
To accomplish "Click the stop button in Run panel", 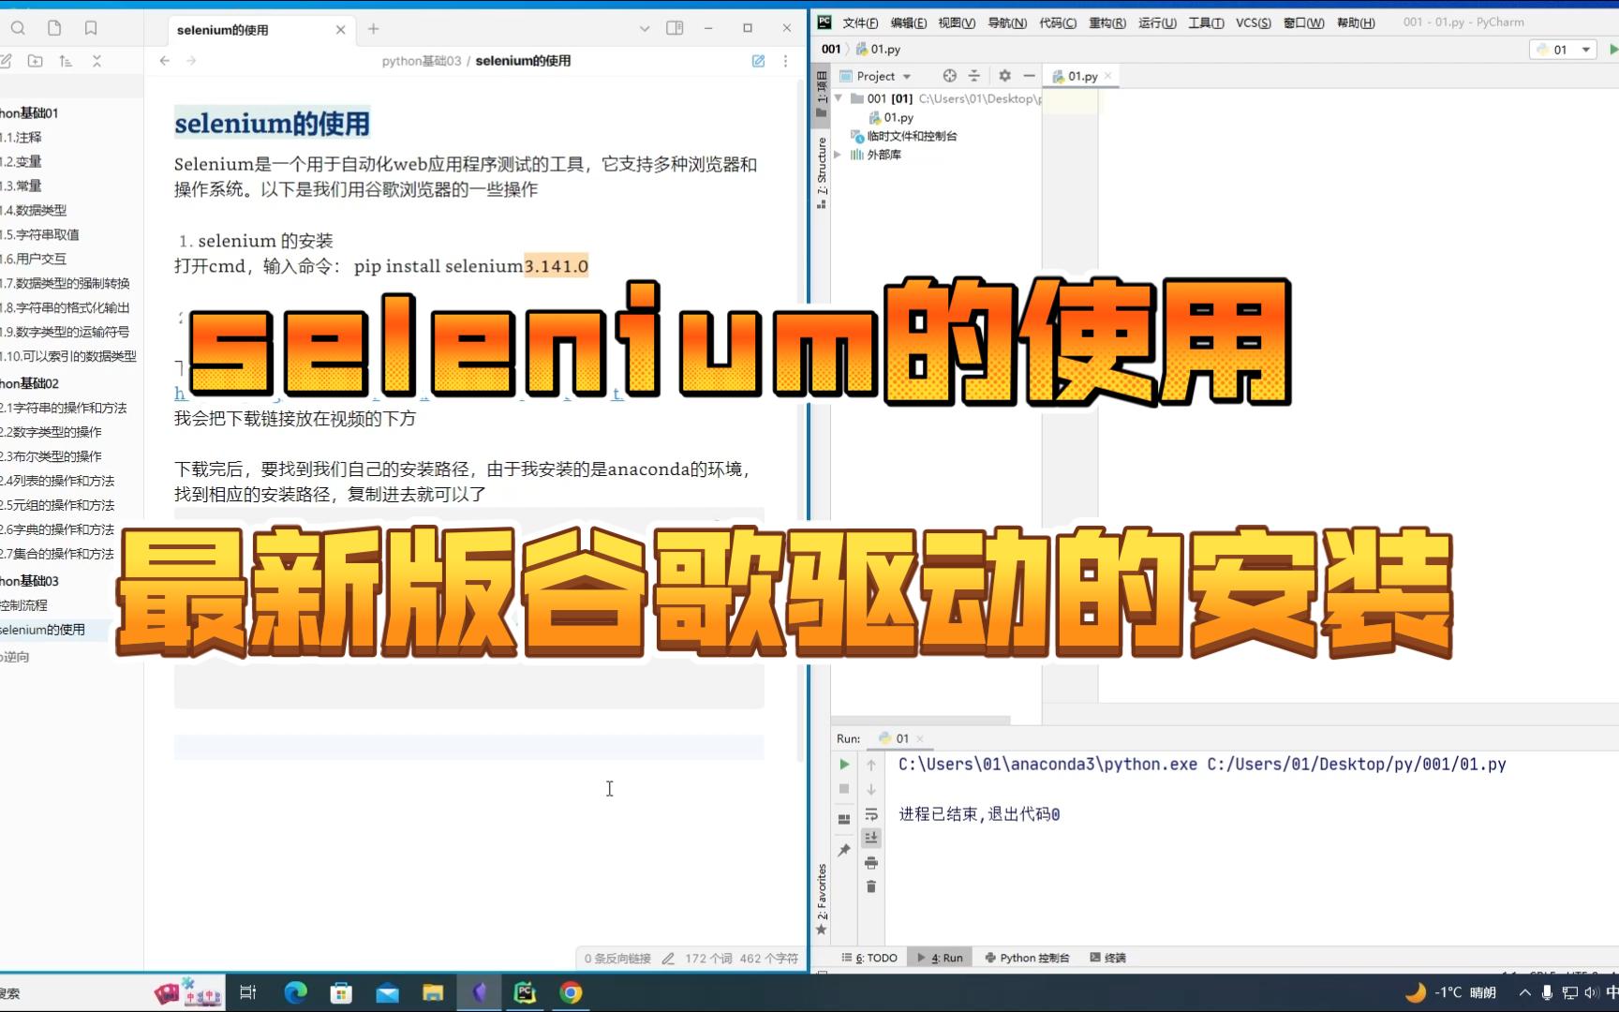I will (x=844, y=789).
